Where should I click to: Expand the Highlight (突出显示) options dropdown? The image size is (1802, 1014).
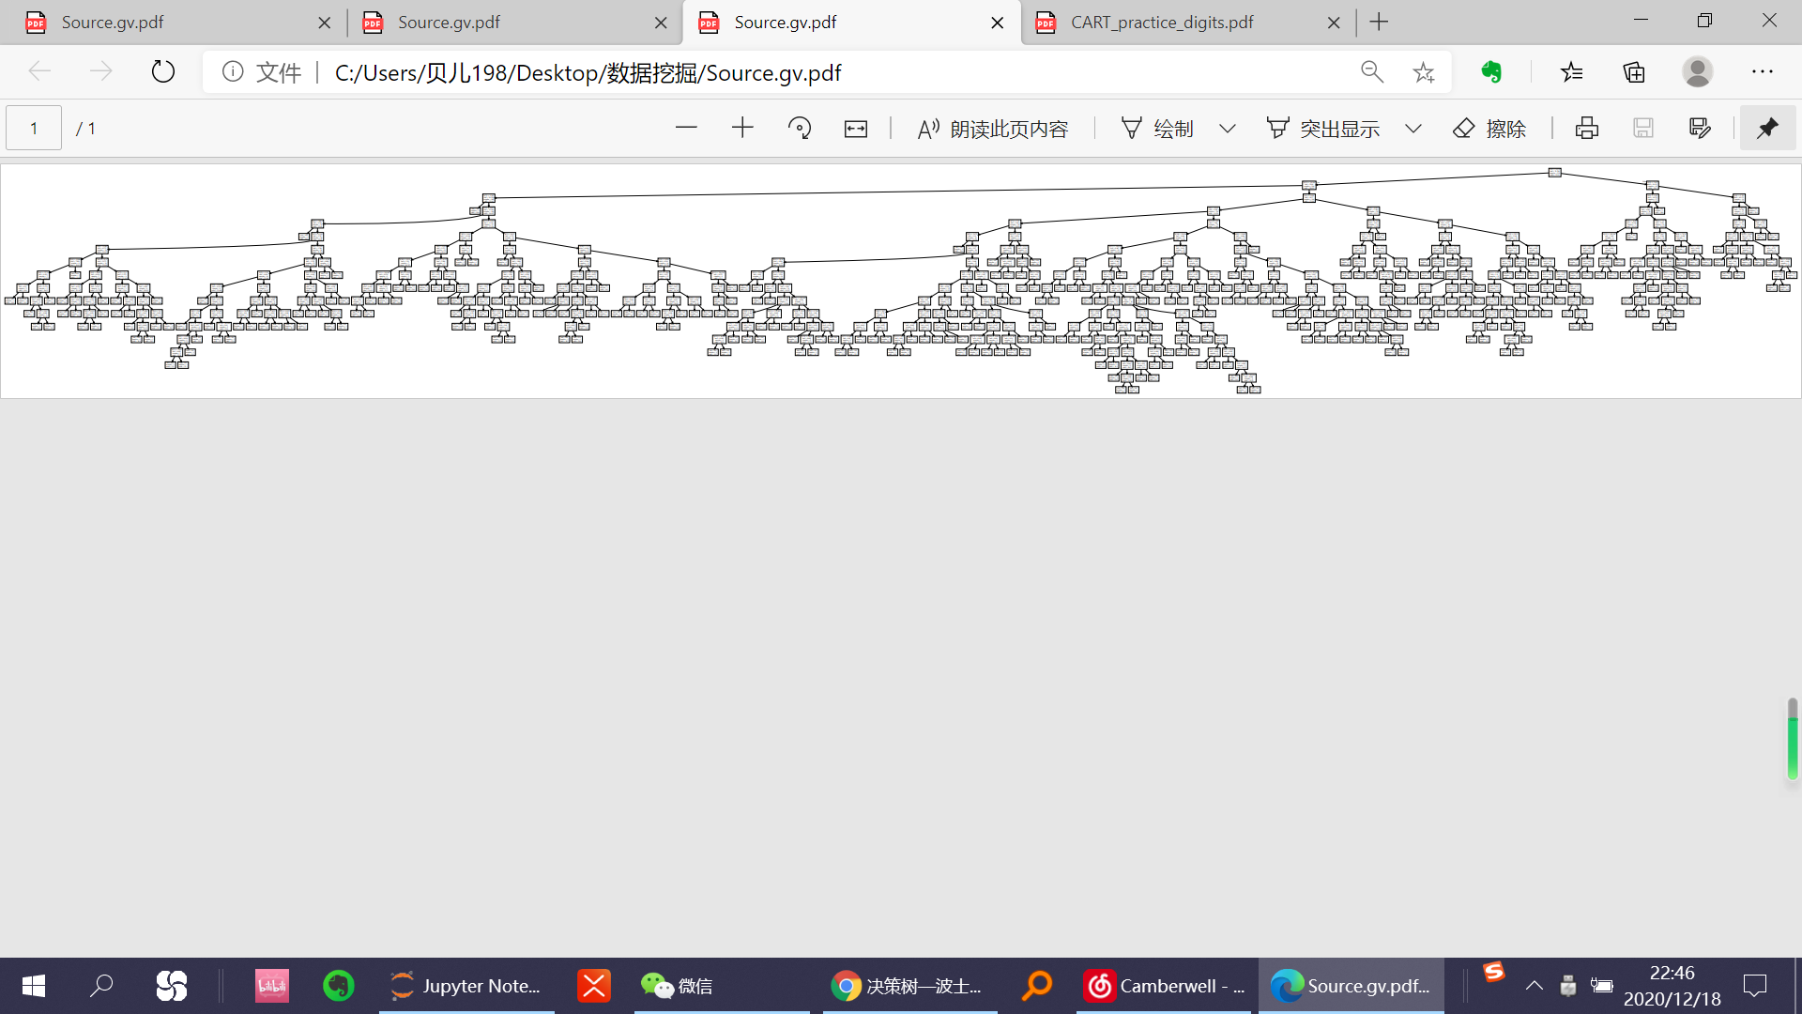(1413, 129)
